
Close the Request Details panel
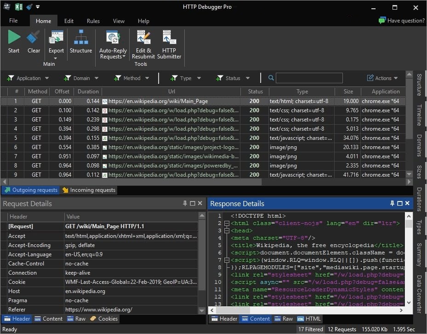point(200,203)
